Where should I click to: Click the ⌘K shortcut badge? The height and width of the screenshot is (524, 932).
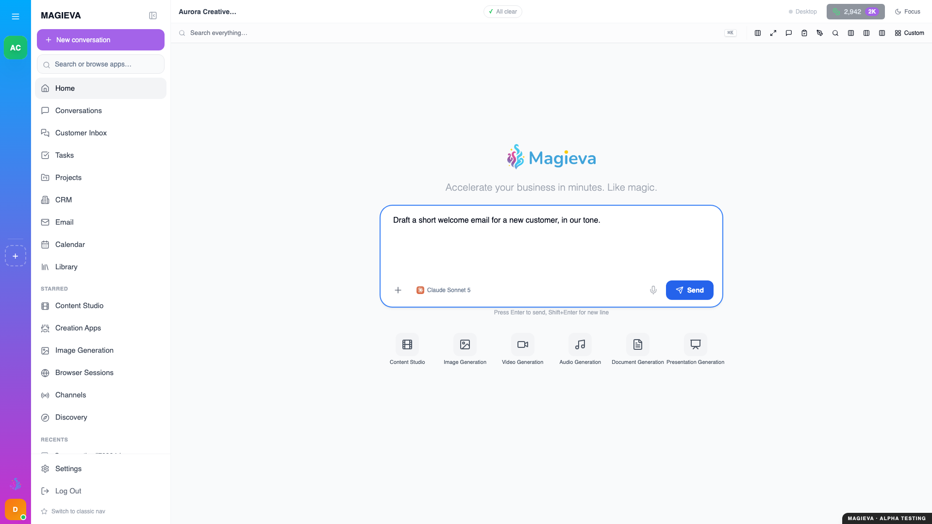[x=730, y=33]
